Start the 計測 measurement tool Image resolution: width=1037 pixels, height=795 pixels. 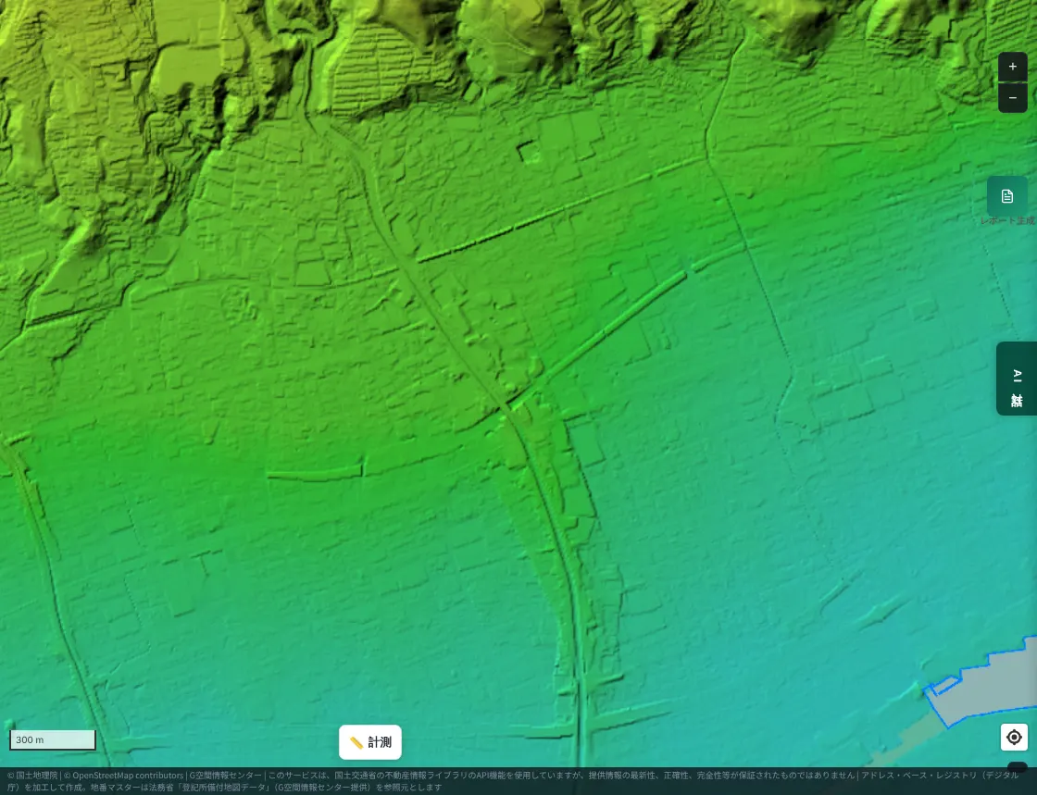pos(370,742)
